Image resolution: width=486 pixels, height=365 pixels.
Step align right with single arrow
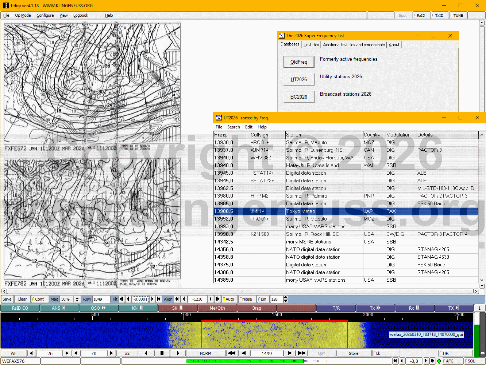(211, 299)
